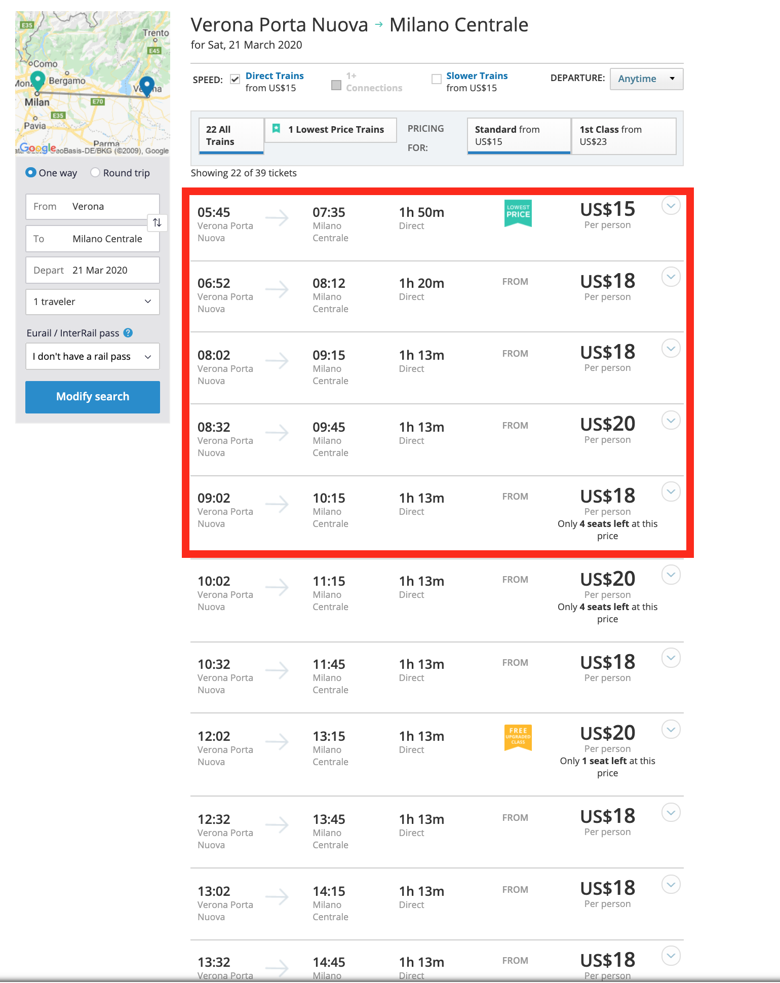Click the 08:02 departure time
This screenshot has height=983, width=780.
coord(214,355)
